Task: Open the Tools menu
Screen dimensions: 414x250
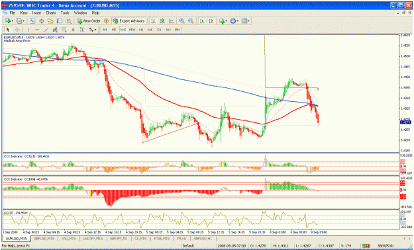Action: point(65,13)
